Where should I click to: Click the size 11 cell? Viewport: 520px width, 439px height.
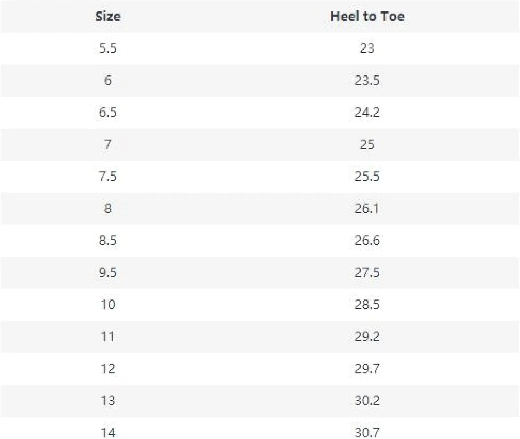pyautogui.click(x=108, y=337)
